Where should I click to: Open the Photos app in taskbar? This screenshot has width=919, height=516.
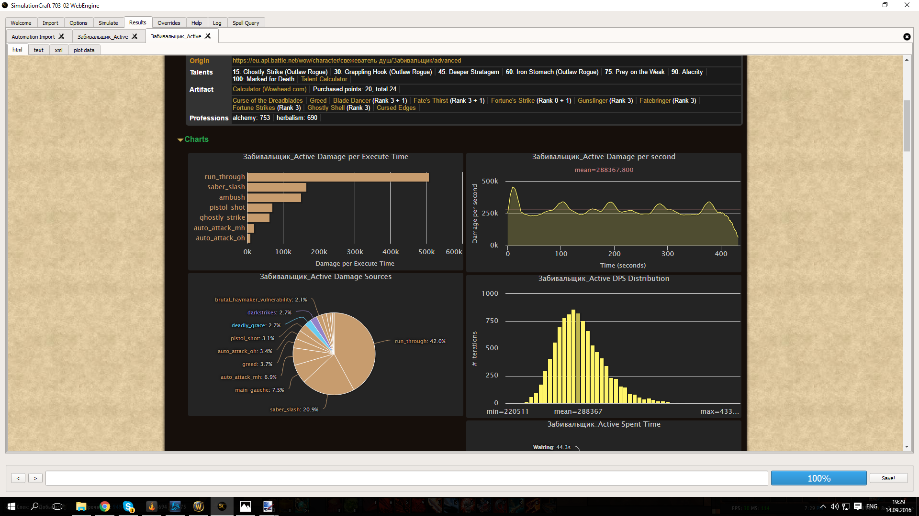245,506
